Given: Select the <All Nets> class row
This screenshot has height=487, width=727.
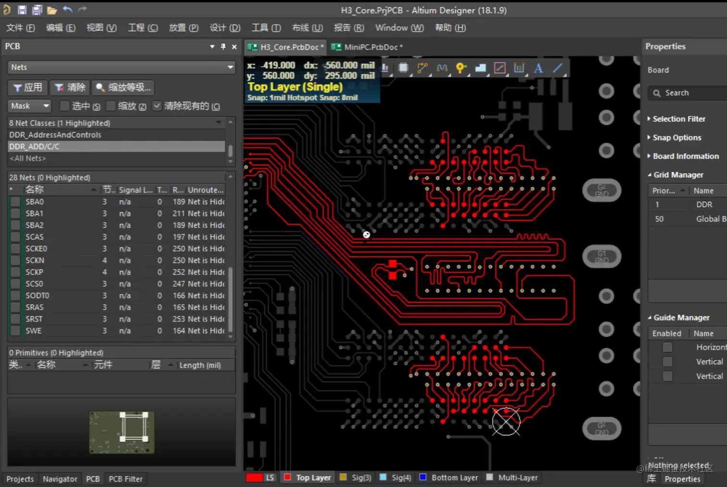Looking at the screenshot, I should [x=116, y=158].
